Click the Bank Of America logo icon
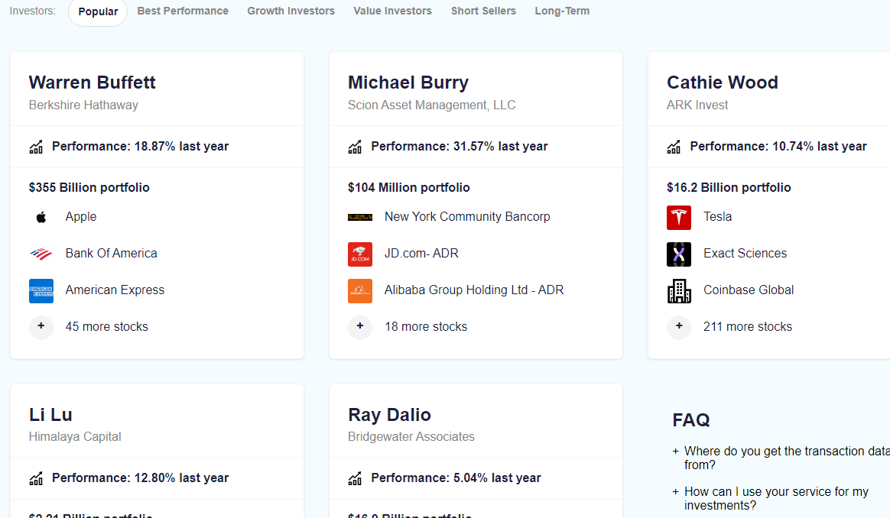Screen dimensions: 890x518 point(41,254)
